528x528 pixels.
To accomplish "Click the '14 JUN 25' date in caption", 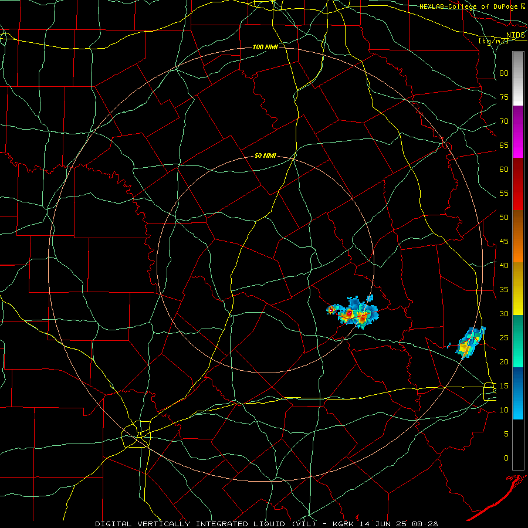I will point(383,524).
